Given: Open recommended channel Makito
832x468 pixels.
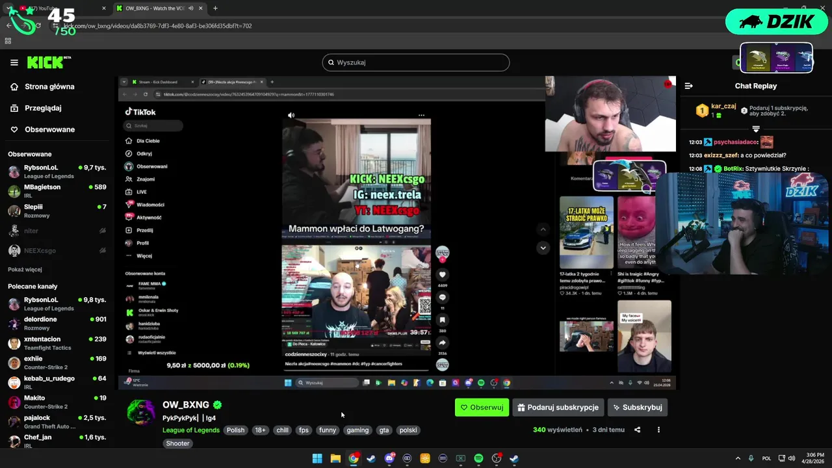Looking at the screenshot, I should tap(57, 402).
